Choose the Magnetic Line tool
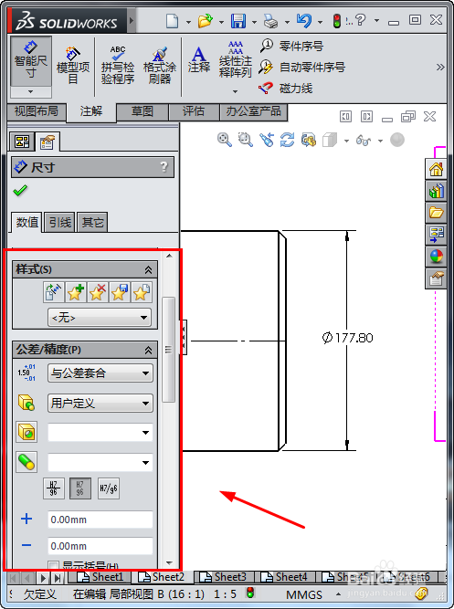The width and height of the screenshot is (454, 609). tap(286, 89)
